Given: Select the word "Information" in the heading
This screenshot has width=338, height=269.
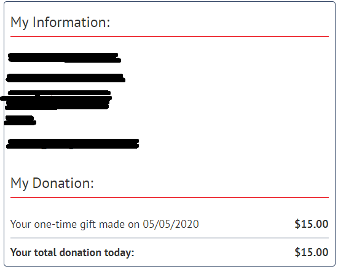Looking at the screenshot, I should pos(71,22).
